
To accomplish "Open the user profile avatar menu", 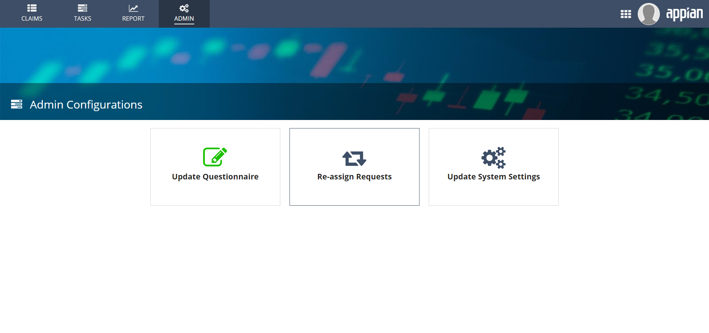I will click(648, 14).
